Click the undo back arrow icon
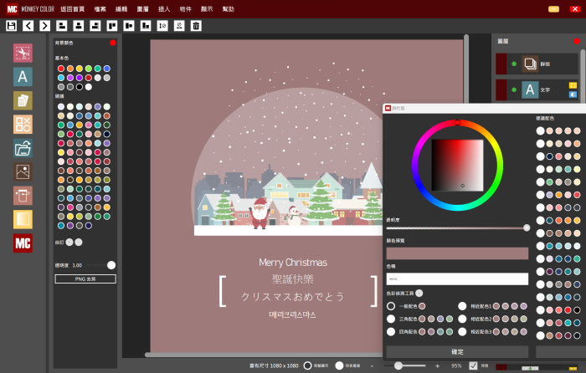This screenshot has height=373, width=586. [28, 26]
